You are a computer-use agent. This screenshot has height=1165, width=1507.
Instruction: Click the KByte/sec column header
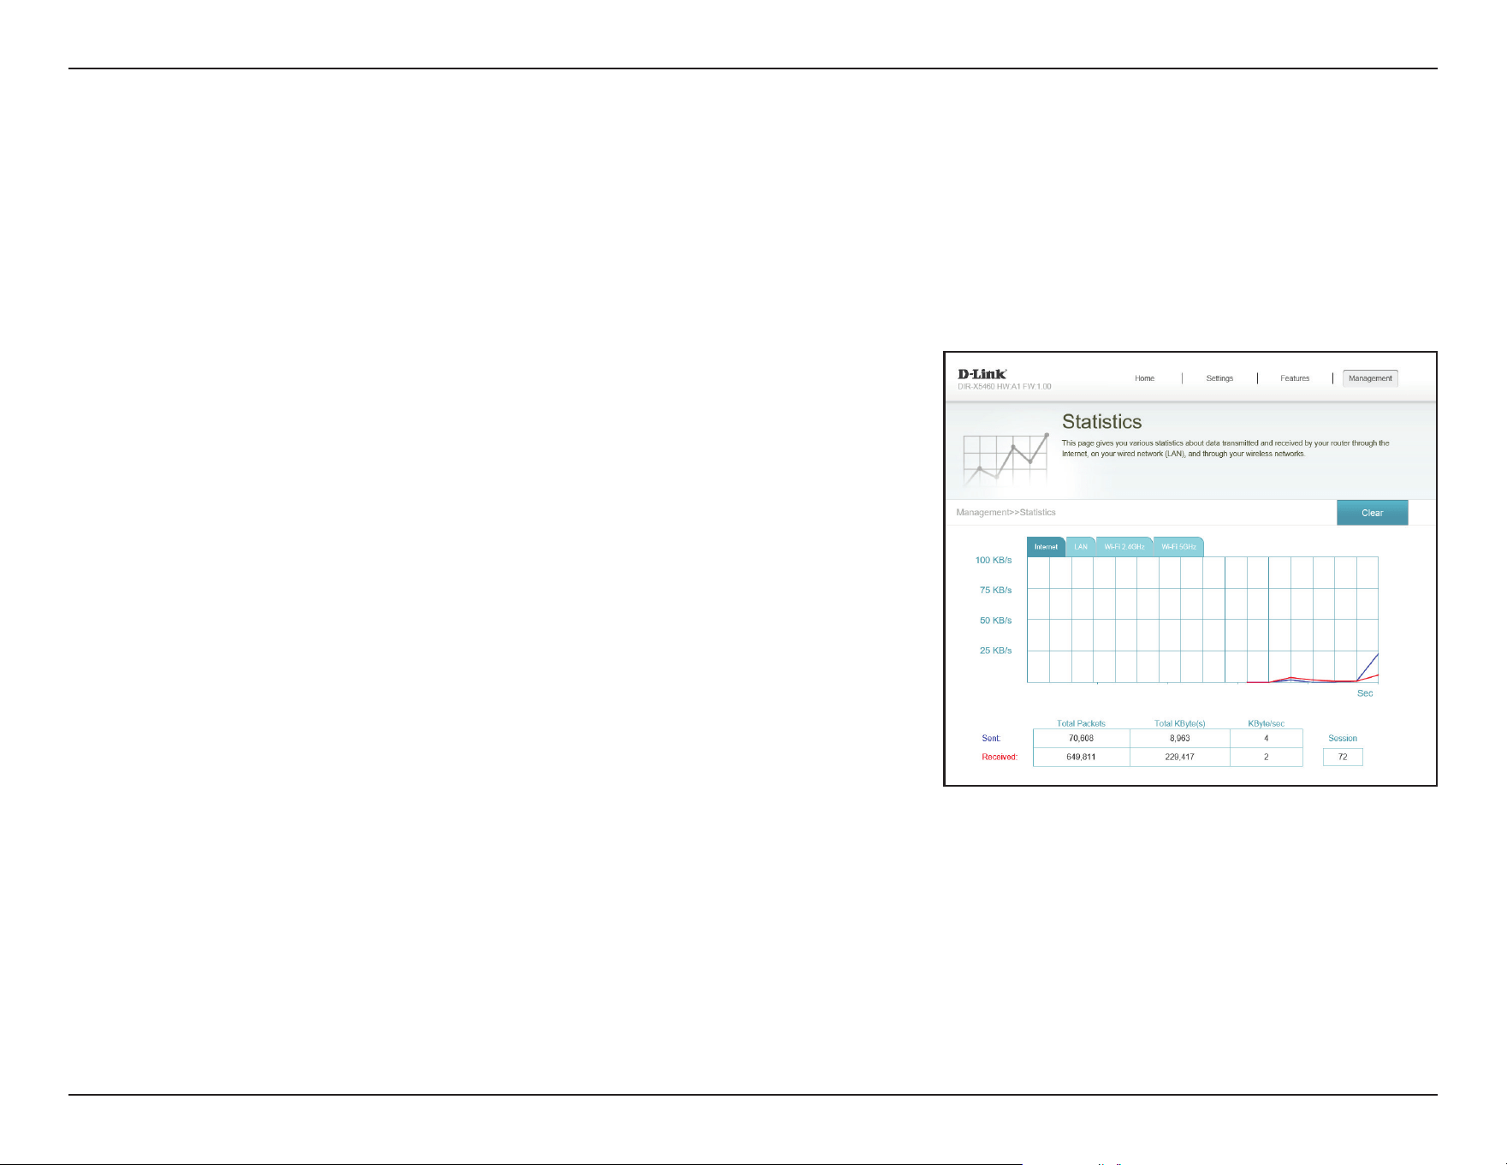tap(1266, 723)
